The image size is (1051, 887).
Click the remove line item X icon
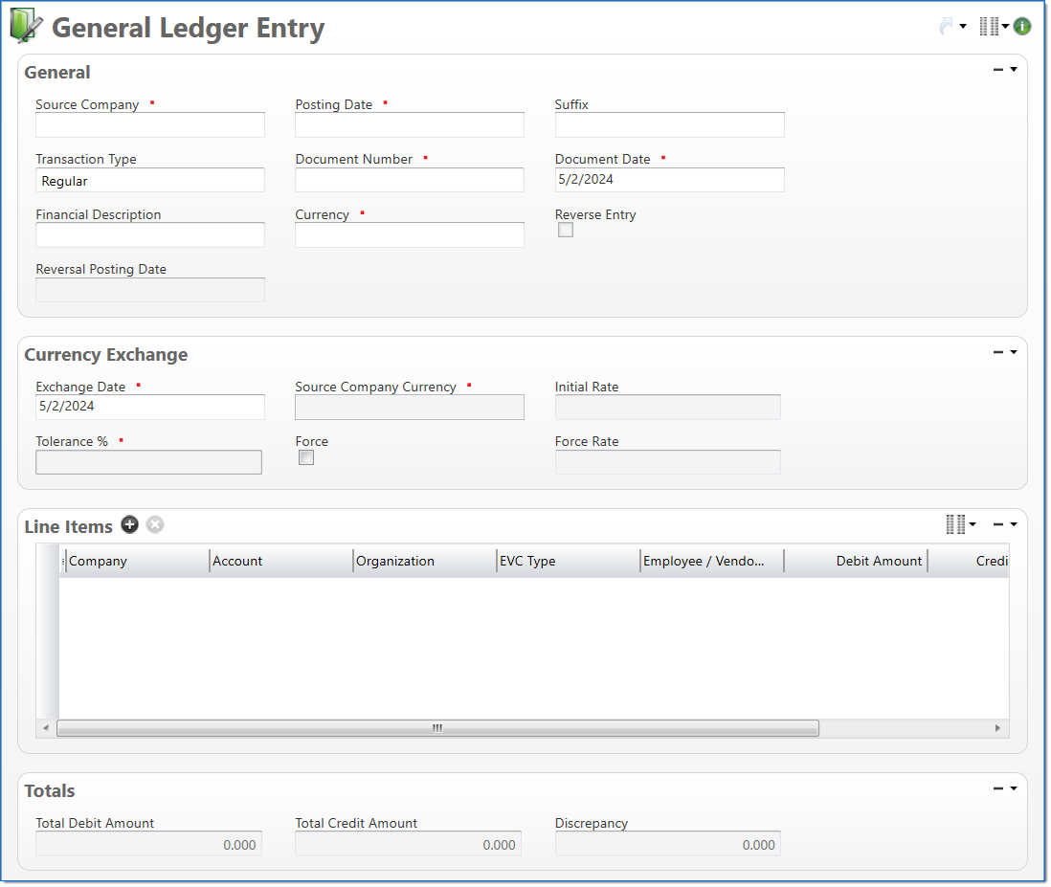(x=155, y=525)
